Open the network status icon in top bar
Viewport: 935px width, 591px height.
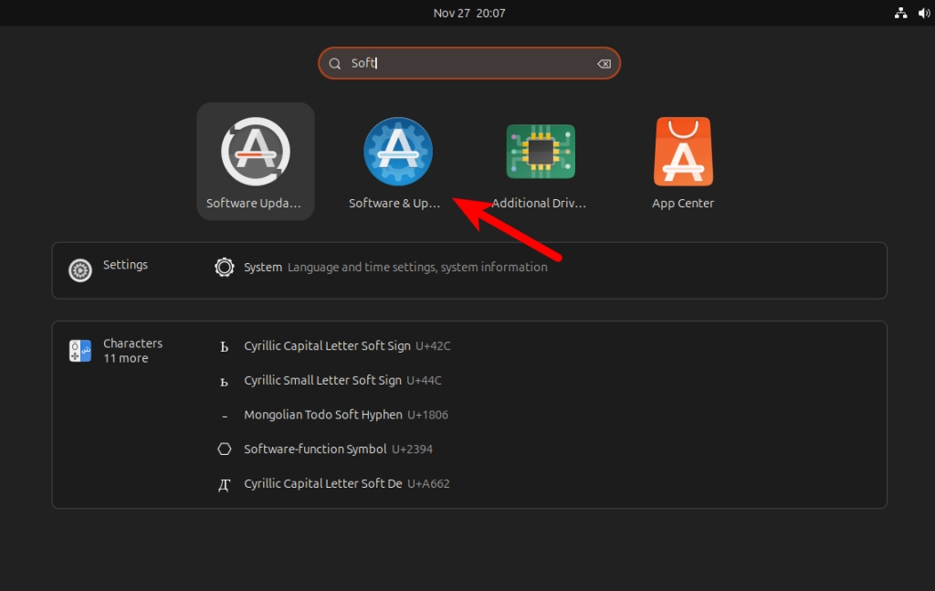click(x=900, y=13)
